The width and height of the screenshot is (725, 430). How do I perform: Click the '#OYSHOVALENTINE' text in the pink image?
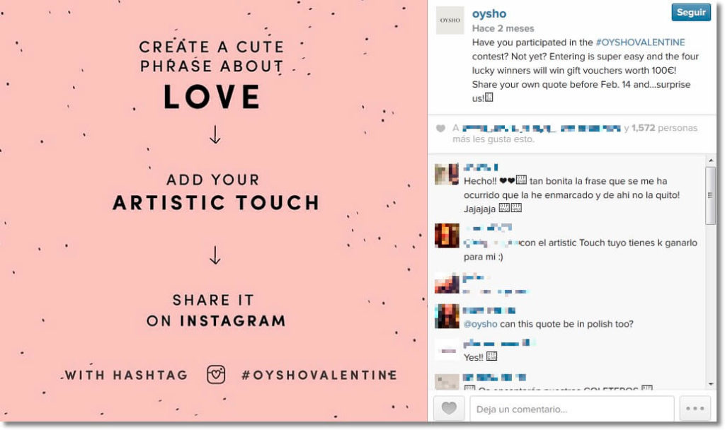tap(319, 375)
